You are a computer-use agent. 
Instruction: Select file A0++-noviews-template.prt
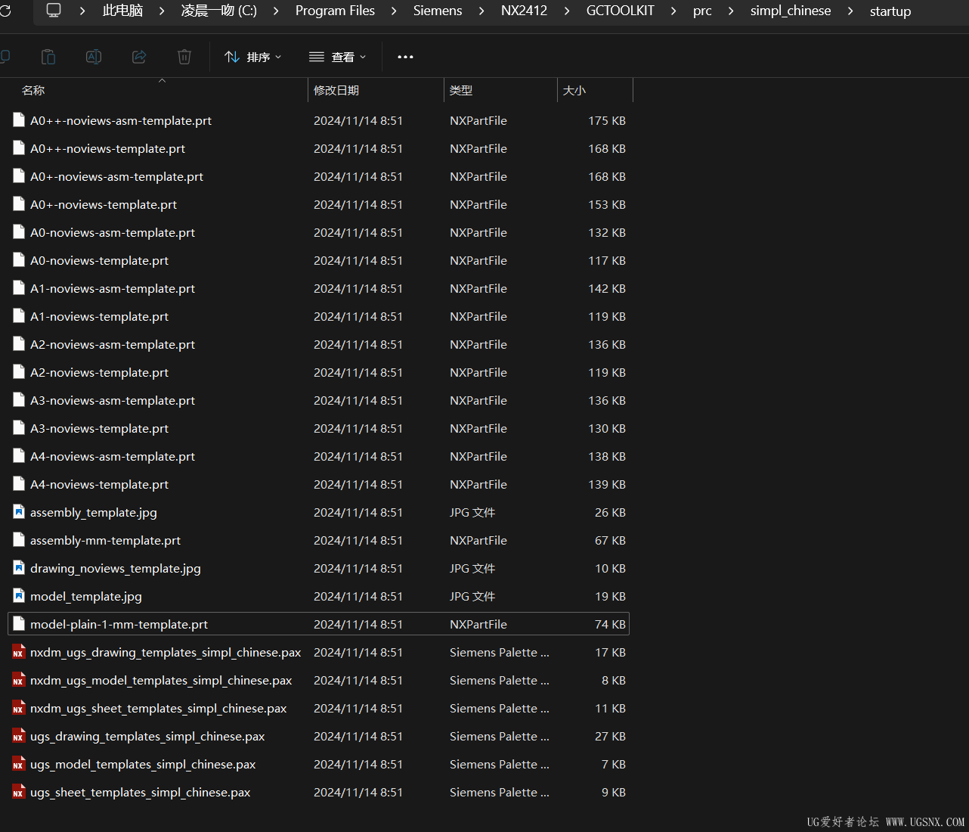(318, 148)
